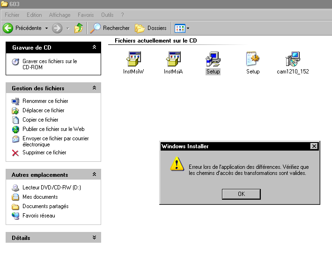Click the publish to Web globe icon
Viewport: 332px width, 253px height.
tap(15, 129)
